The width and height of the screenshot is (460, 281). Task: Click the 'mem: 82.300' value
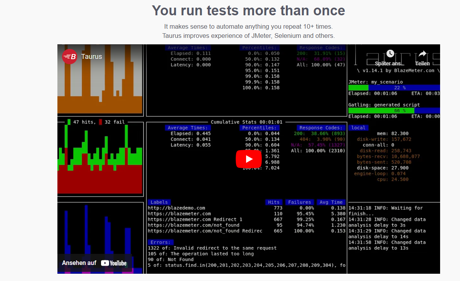click(x=393, y=133)
